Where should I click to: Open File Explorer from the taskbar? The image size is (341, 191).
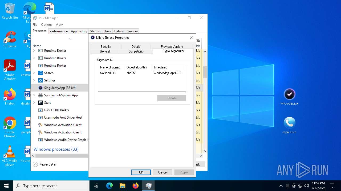tap(122, 186)
